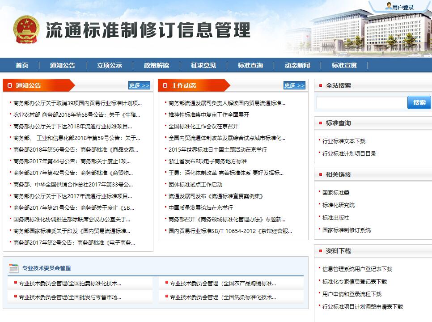Click the 专业技术委员会管理 section icon
This screenshot has height=322, width=432.
tap(13, 268)
